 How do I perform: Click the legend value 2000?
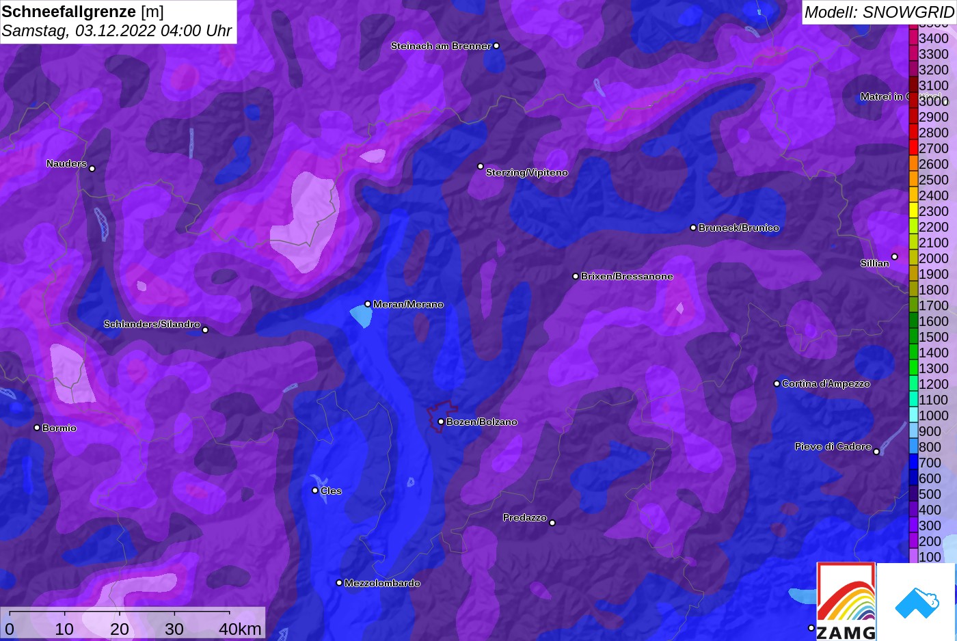click(934, 258)
